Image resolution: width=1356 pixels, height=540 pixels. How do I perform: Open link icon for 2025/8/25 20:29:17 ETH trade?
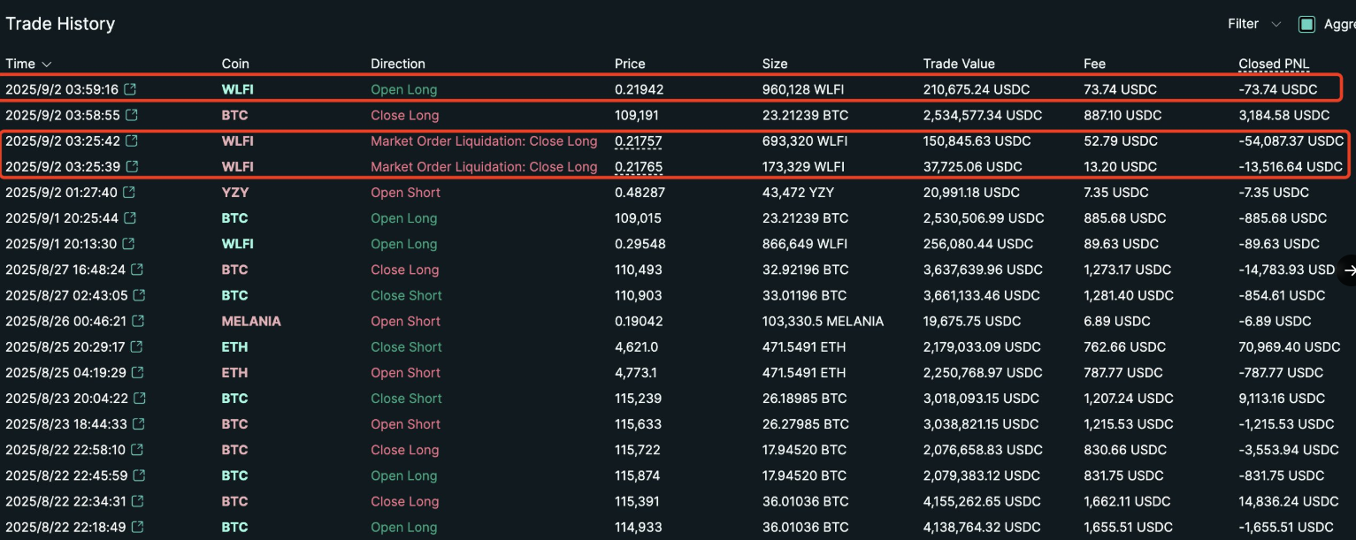(137, 347)
